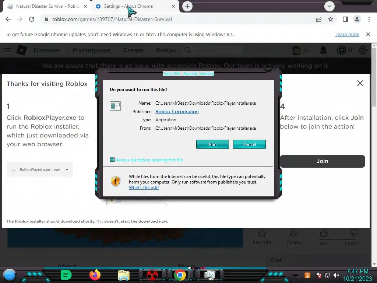Open the red radiation app in taskbar
Screen dimensions: 377x283
pos(152,275)
